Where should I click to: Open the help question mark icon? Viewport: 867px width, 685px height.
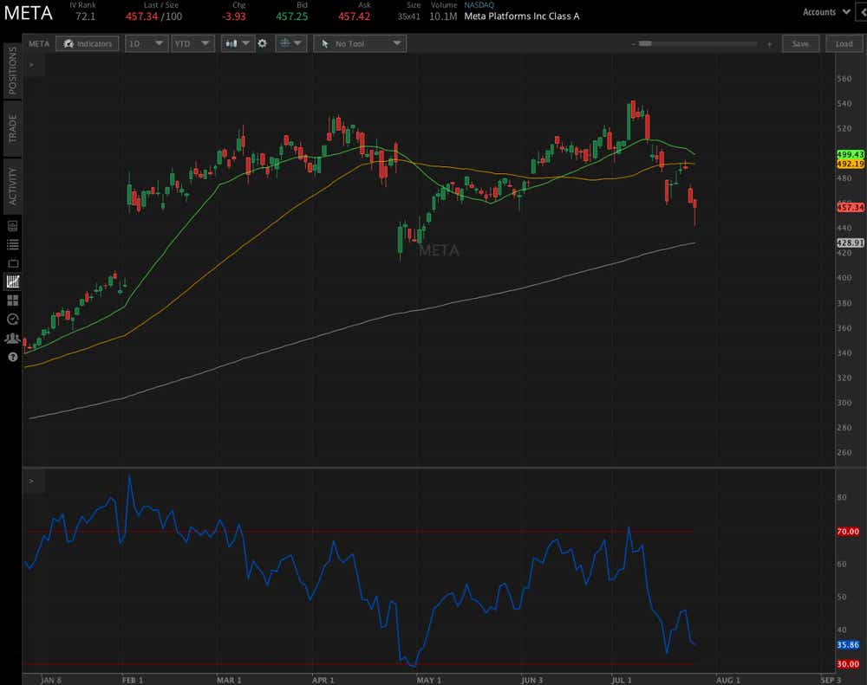13,357
